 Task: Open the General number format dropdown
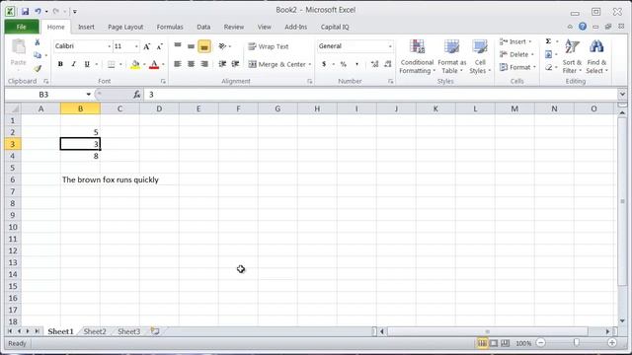coord(390,46)
